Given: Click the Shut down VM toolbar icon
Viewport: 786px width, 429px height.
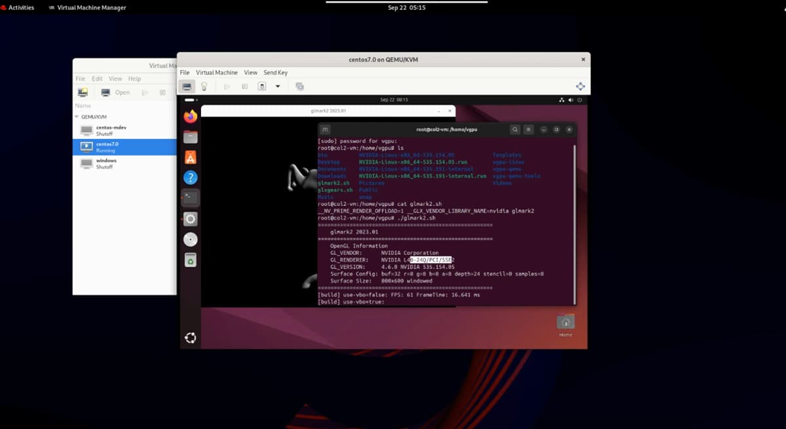Looking at the screenshot, I should point(262,86).
